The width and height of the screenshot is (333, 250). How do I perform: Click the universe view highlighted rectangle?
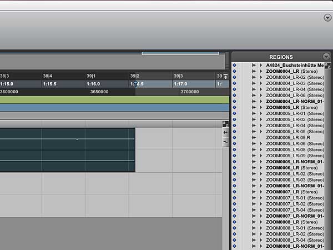tap(180, 53)
